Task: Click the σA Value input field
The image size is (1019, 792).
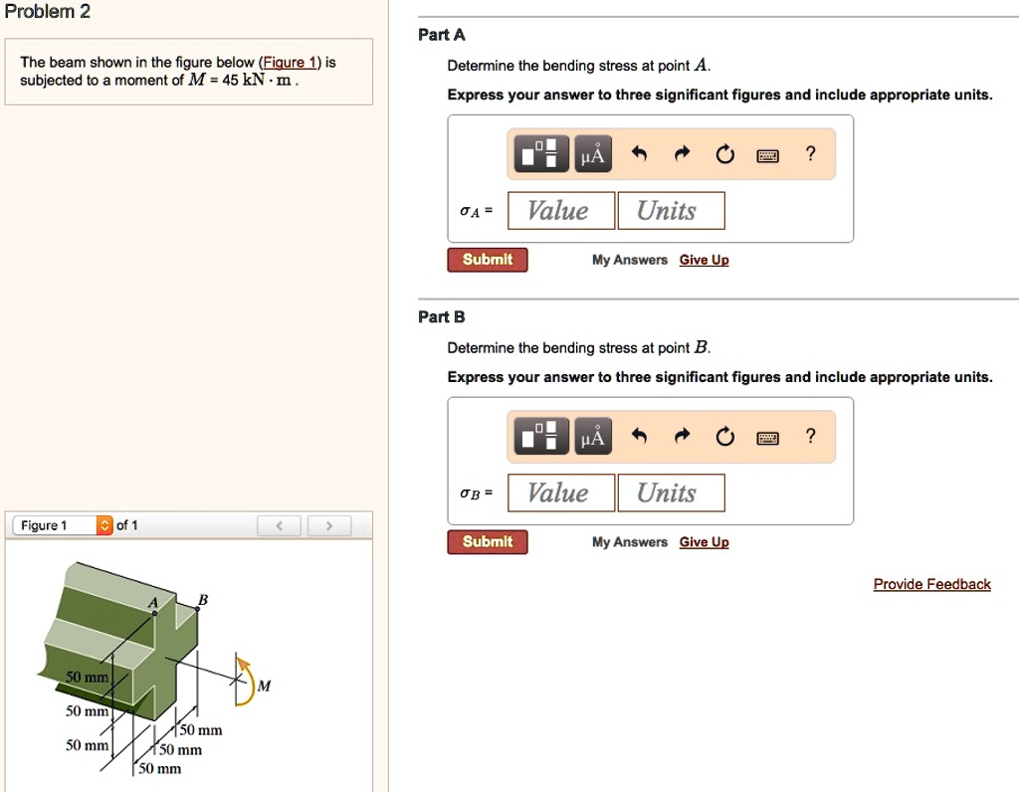Action: pyautogui.click(x=561, y=211)
